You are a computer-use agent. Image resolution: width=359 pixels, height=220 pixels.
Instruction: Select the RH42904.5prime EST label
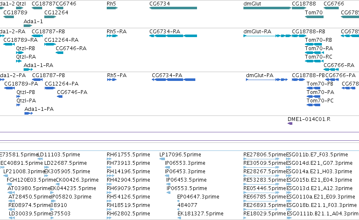128,180
